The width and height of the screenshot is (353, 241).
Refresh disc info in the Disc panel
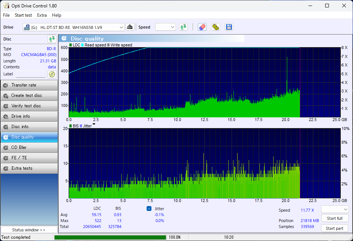pos(52,39)
